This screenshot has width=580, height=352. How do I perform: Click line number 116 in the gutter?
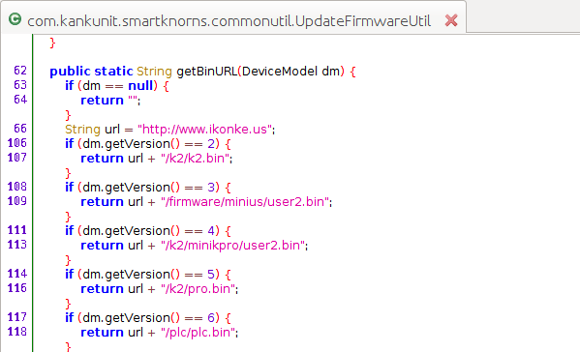(x=17, y=288)
